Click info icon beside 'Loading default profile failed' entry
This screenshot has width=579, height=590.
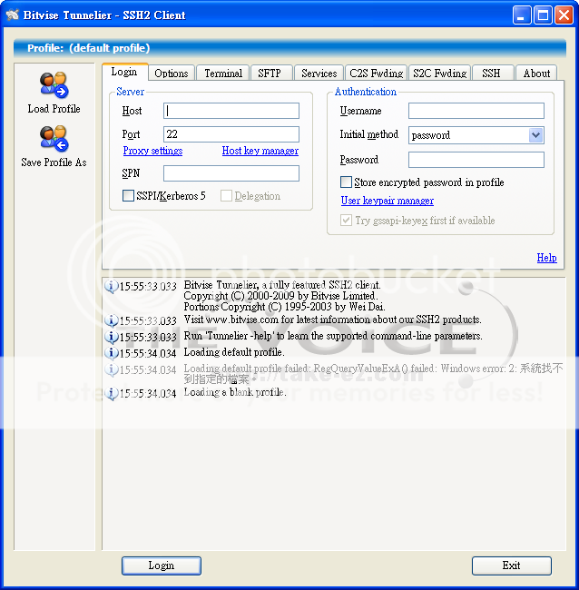pos(111,369)
